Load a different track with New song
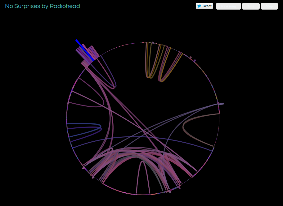This screenshot has height=206, width=283. point(228,6)
